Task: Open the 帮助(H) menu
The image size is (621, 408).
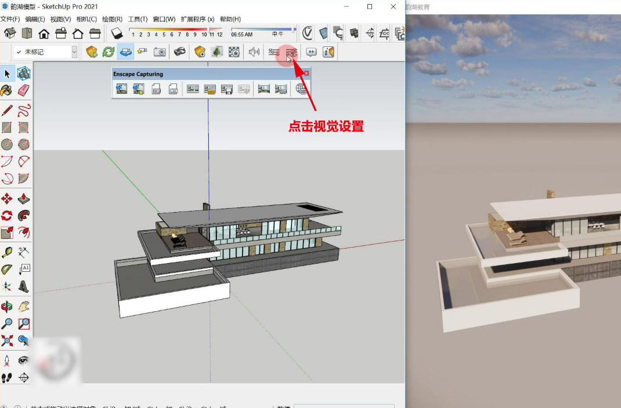Action: click(230, 19)
